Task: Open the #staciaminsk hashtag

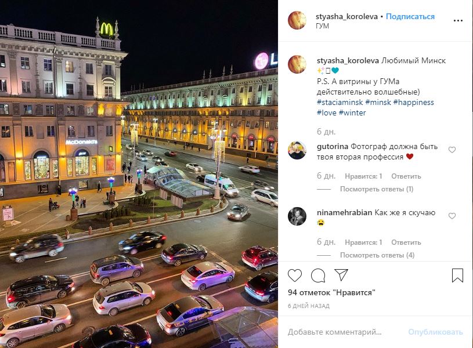Action: coord(340,103)
